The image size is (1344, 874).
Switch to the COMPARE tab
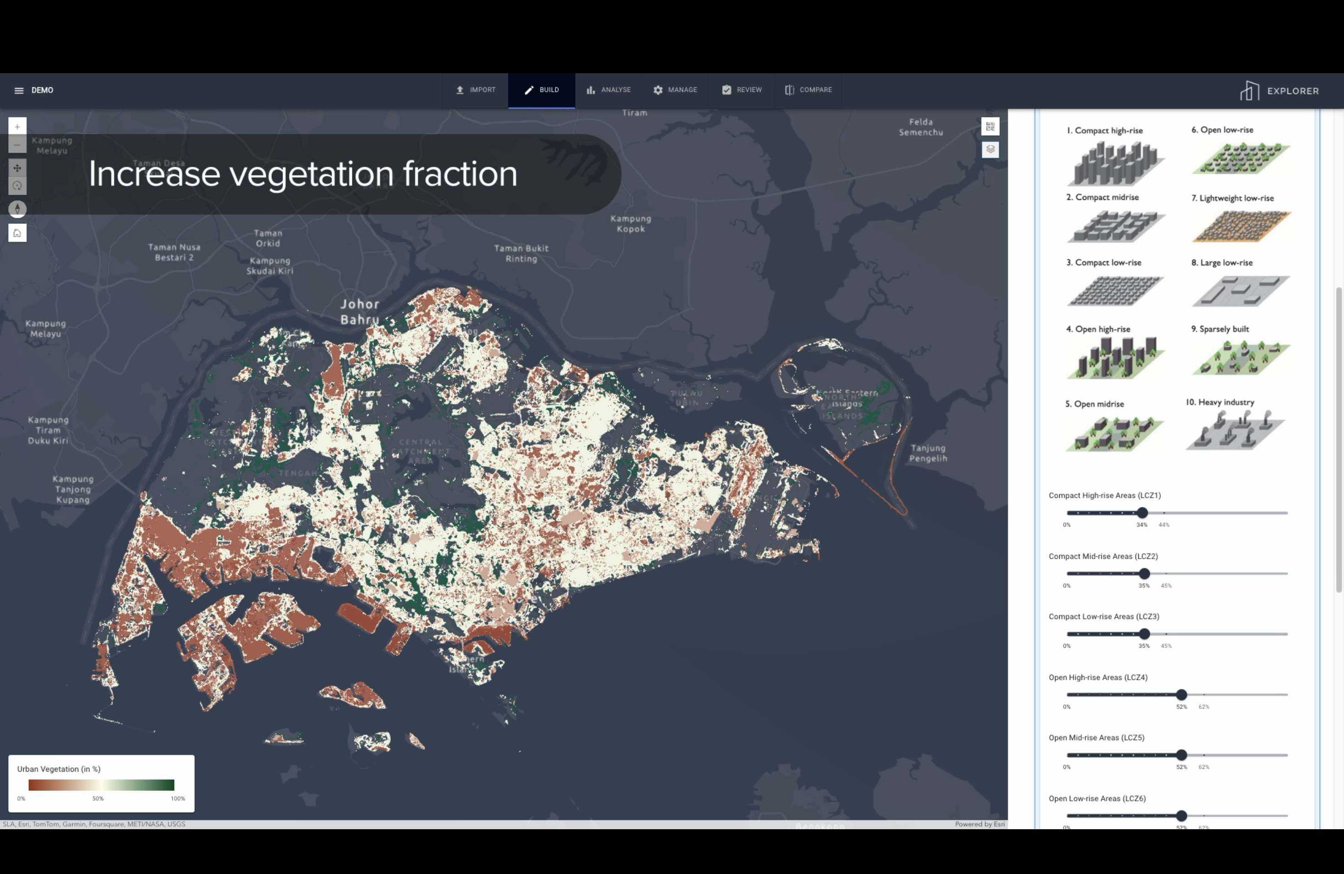click(808, 90)
